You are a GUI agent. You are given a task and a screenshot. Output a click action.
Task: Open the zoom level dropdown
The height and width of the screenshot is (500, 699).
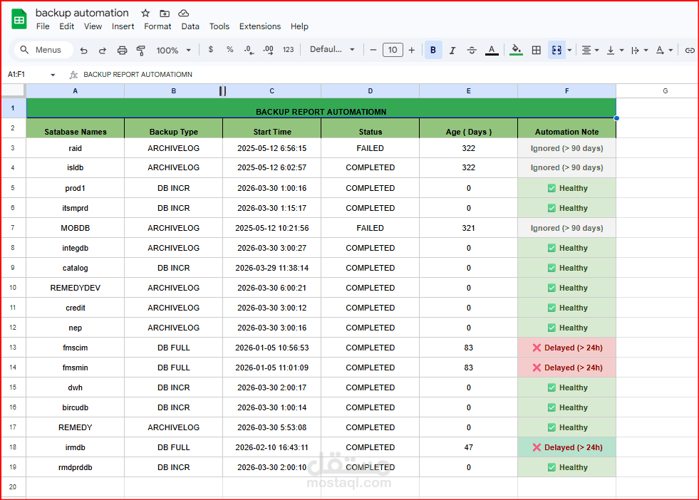click(x=173, y=51)
